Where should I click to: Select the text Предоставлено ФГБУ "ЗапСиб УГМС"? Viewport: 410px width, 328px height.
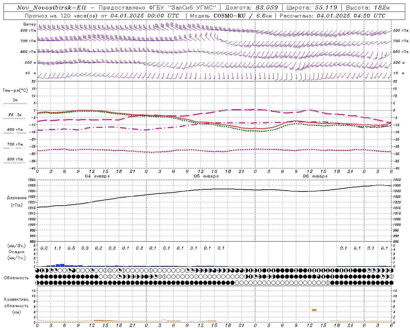(158, 8)
